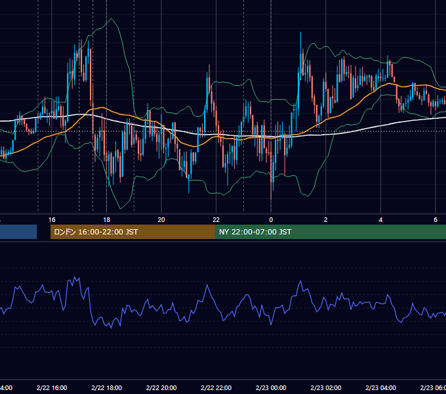Screen dimensions: 446x394
Task: Click the 2/22 20:00 date label
Action: tap(161, 387)
